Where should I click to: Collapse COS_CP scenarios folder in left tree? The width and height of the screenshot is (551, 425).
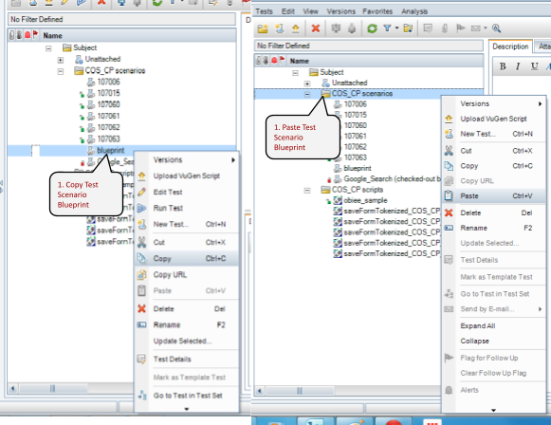click(61, 71)
